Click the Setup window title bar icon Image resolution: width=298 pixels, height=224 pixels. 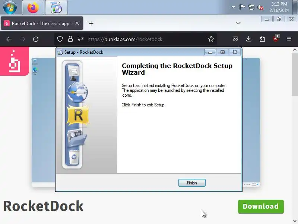60,52
